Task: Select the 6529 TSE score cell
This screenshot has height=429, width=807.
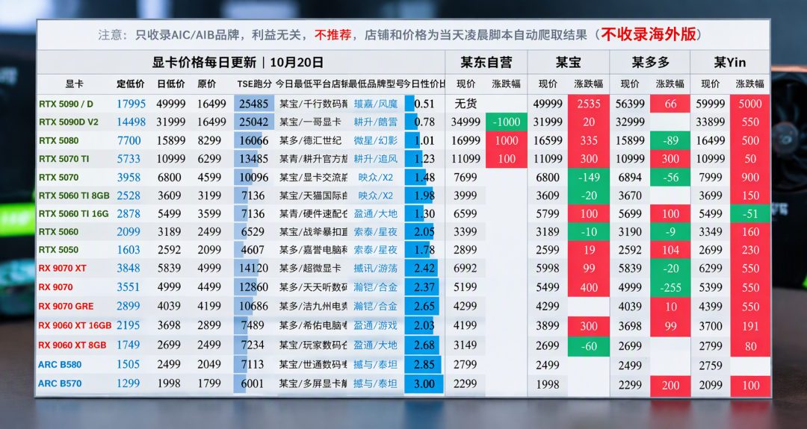Action: (x=253, y=232)
